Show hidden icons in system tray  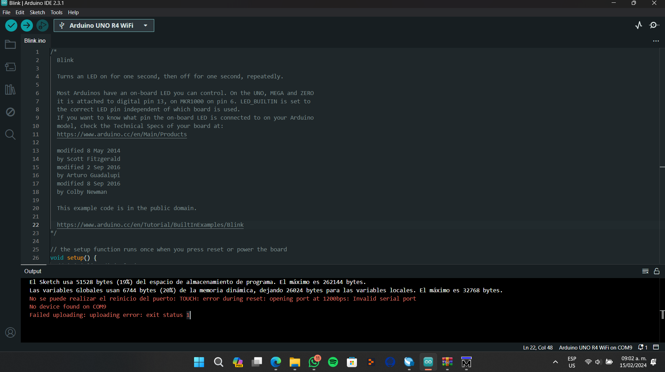[555, 362]
